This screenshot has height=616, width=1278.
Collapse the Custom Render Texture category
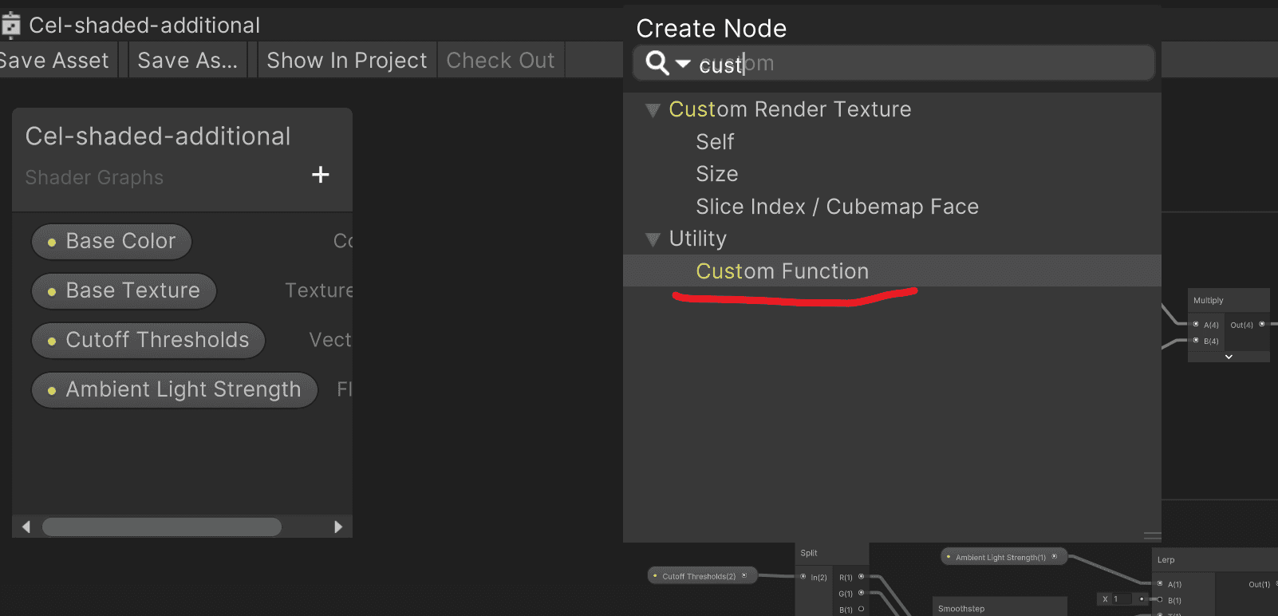pos(653,110)
